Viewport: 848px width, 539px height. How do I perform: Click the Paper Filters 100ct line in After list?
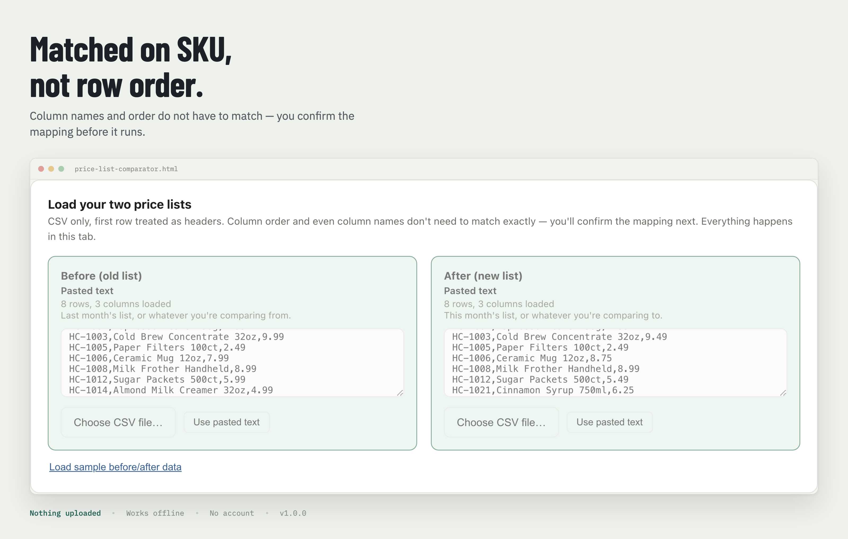click(x=540, y=347)
